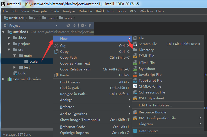Open the Project panel settings gear
This screenshot has height=137, width=207.
(x=83, y=25)
